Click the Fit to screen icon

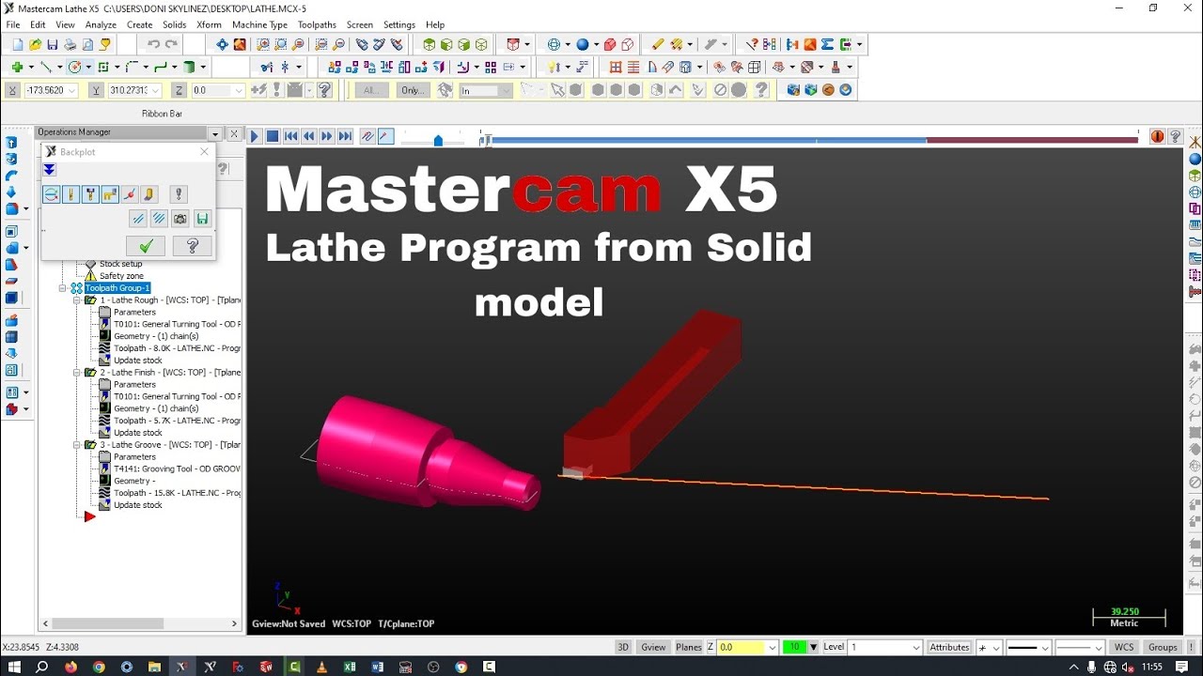[222, 44]
